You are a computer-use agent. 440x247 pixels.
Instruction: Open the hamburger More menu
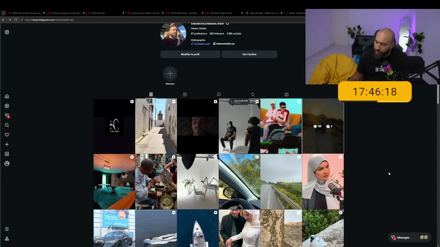click(x=7, y=229)
